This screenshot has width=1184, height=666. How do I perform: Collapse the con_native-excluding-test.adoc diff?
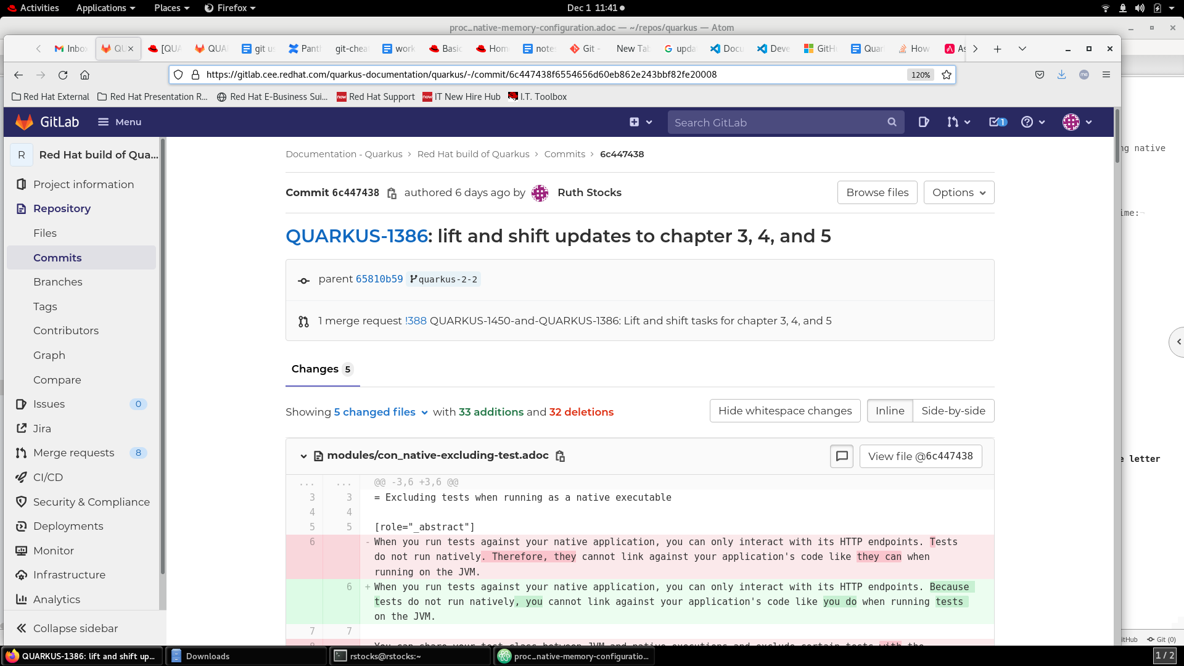pos(303,456)
